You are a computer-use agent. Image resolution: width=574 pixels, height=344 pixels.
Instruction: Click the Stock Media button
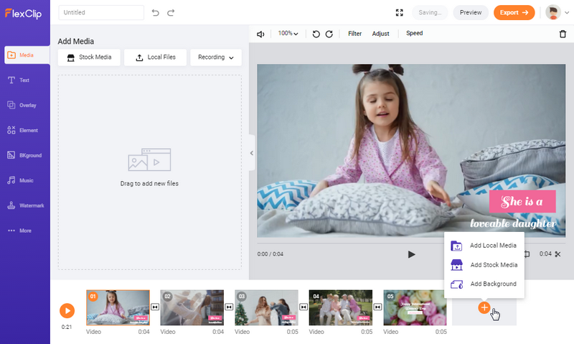(89, 57)
